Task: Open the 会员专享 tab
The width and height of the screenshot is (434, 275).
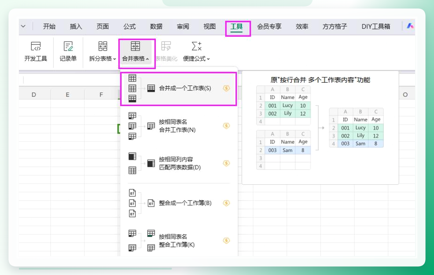Action: (269, 26)
